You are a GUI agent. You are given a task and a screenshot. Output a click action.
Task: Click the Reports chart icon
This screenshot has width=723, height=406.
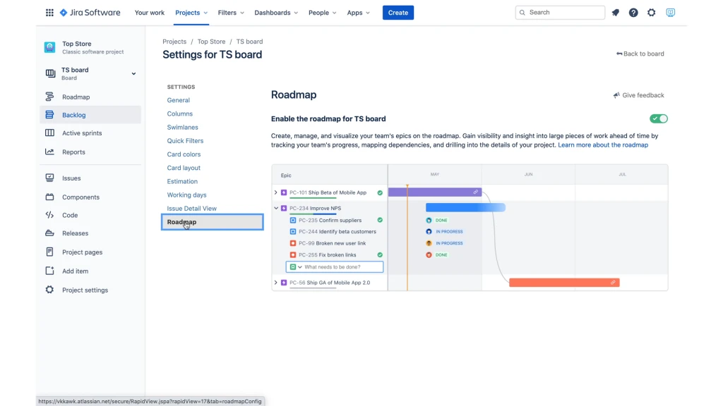click(49, 152)
